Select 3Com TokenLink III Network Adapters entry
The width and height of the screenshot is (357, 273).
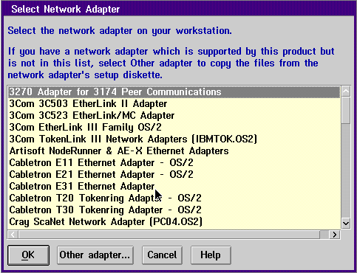pos(174,139)
